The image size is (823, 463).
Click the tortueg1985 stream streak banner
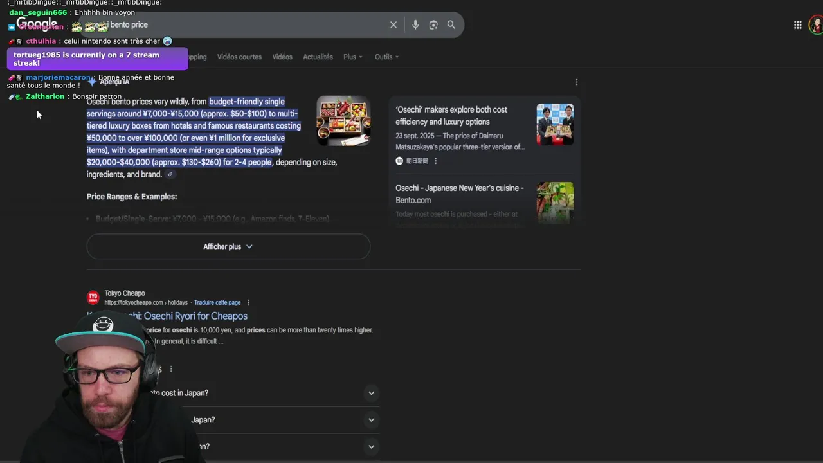coord(97,59)
